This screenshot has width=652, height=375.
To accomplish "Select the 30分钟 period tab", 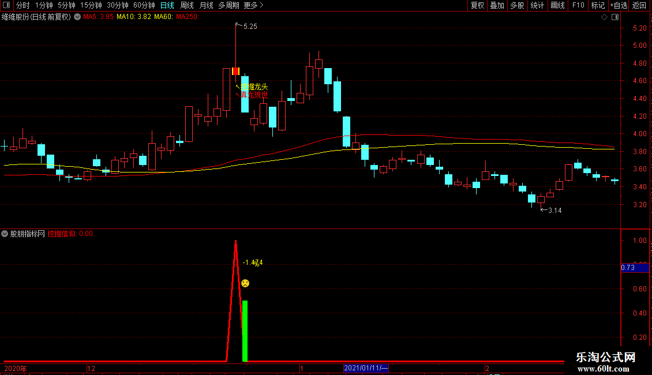I will pyautogui.click(x=118, y=5).
